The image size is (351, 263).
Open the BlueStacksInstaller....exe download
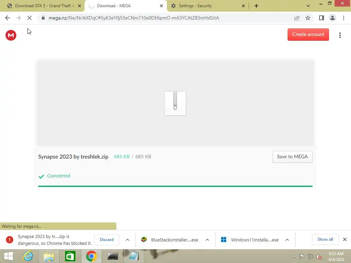(x=174, y=240)
